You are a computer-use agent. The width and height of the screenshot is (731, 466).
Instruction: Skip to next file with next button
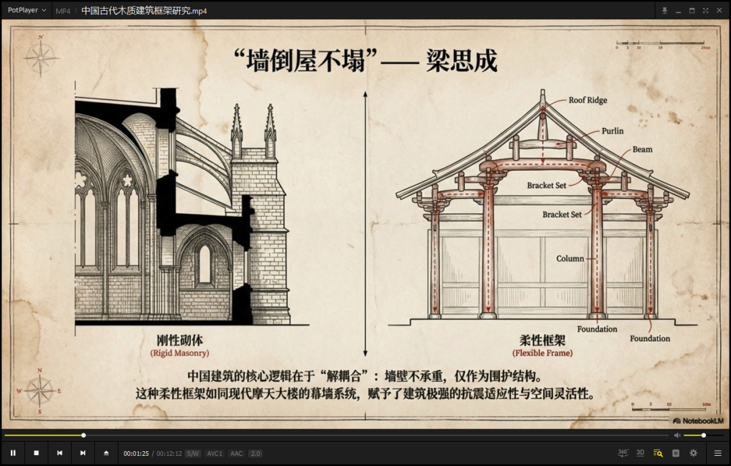pos(83,453)
